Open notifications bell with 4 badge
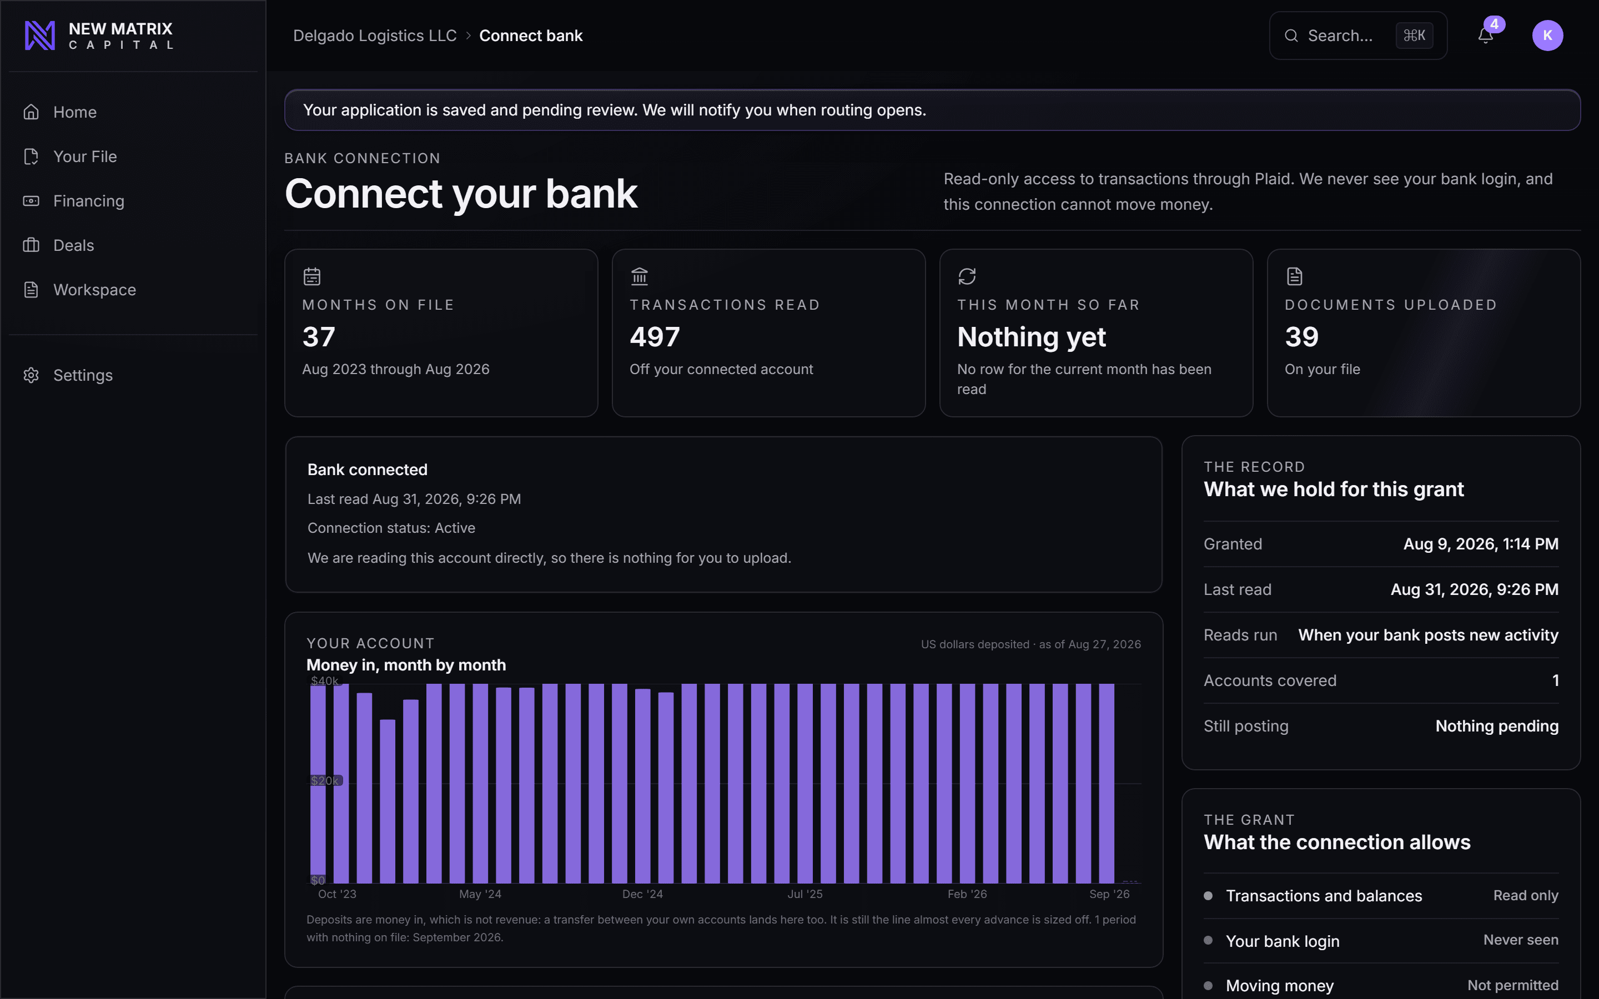The height and width of the screenshot is (999, 1599). click(x=1486, y=35)
